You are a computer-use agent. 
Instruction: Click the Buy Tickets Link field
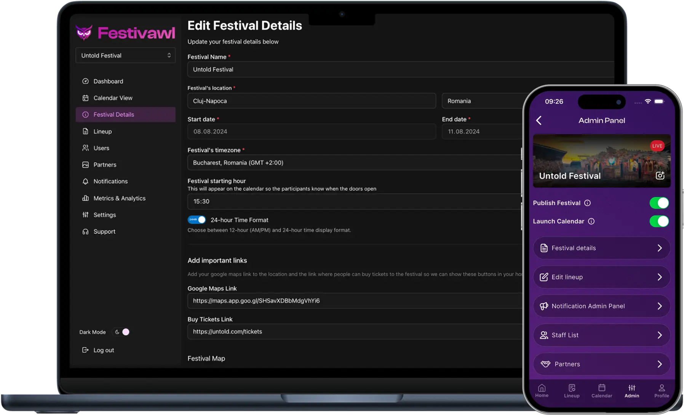click(x=355, y=332)
